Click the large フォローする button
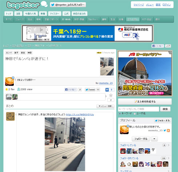Viewport: 178px width, 172px height. [141, 139]
